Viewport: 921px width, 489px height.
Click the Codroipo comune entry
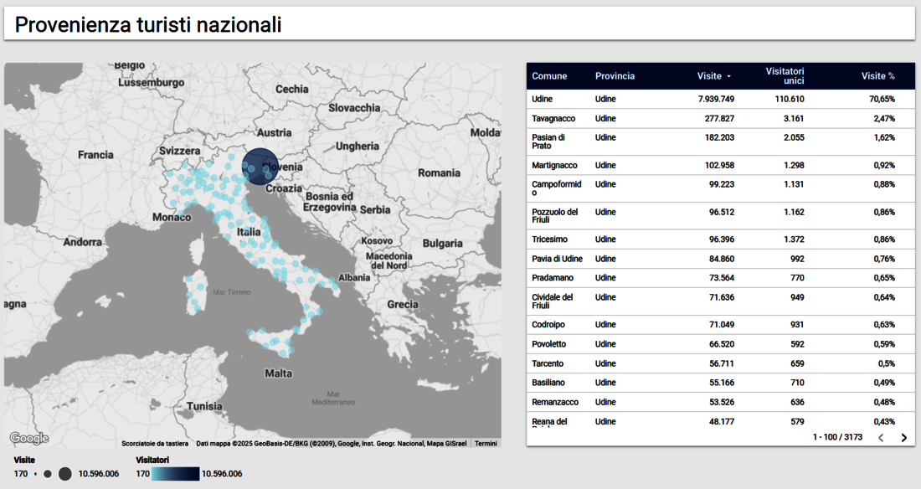pyautogui.click(x=548, y=325)
